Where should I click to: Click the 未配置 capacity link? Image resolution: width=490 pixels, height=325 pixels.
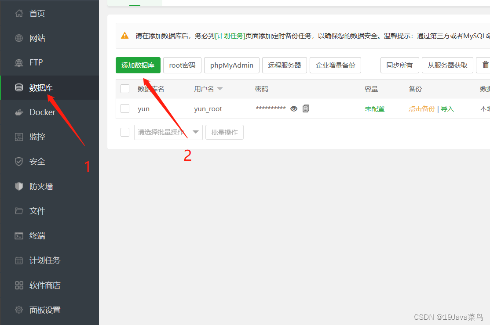click(375, 108)
